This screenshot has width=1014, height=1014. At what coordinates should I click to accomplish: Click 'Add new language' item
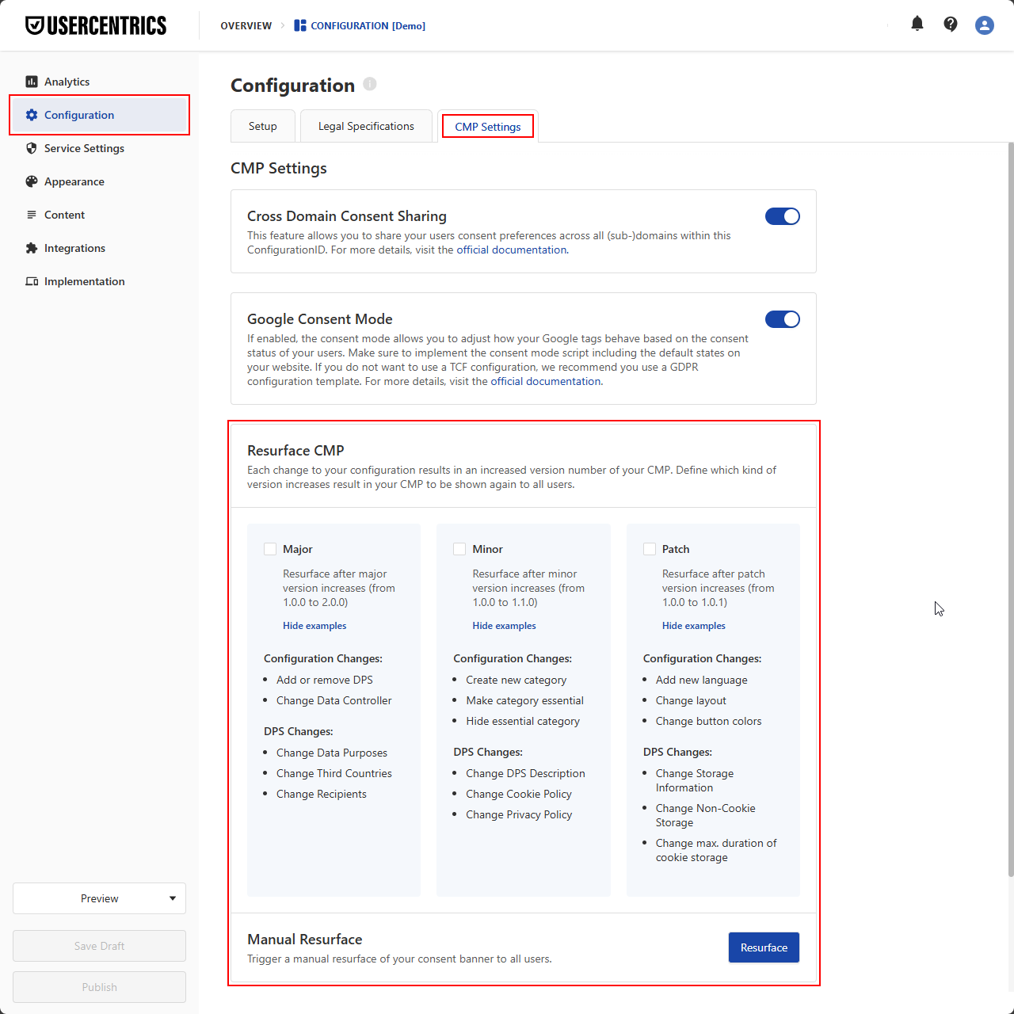702,680
